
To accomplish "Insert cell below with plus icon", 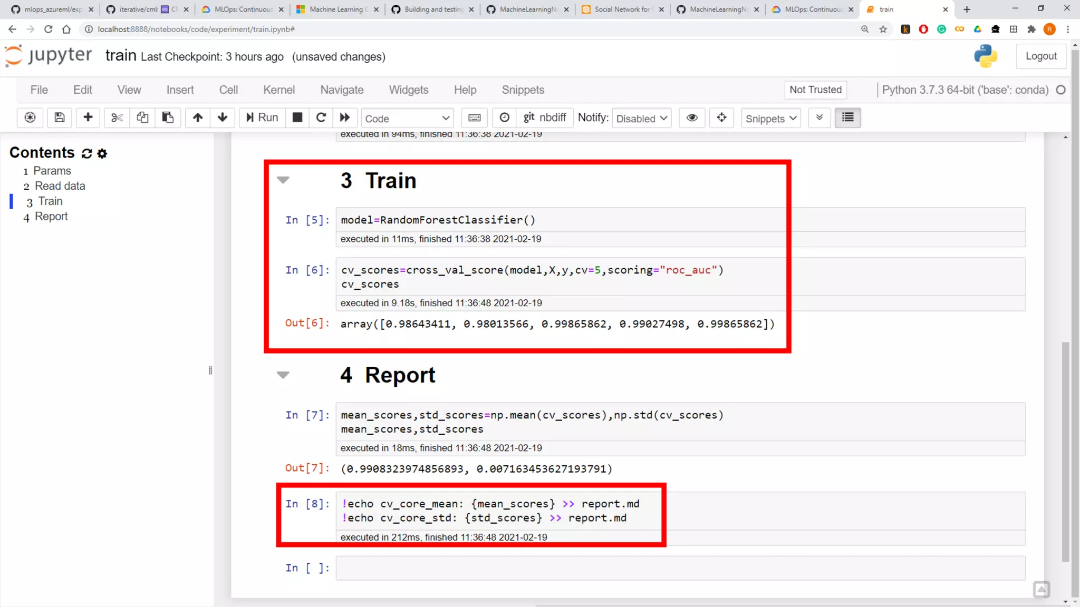I will [88, 118].
